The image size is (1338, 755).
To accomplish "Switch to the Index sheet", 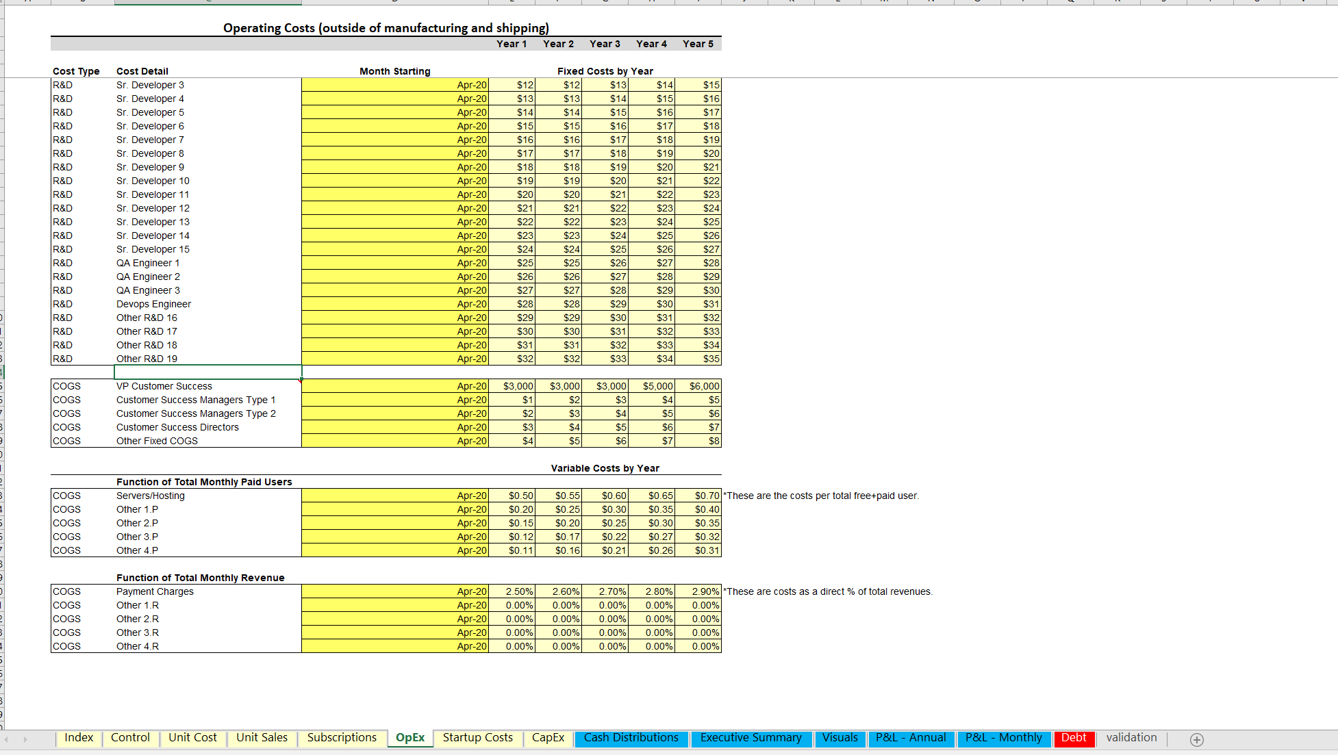I will 78,738.
